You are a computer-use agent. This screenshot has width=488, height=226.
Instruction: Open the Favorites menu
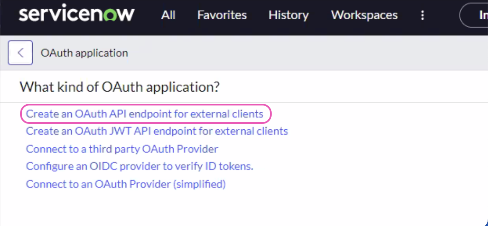[222, 15]
